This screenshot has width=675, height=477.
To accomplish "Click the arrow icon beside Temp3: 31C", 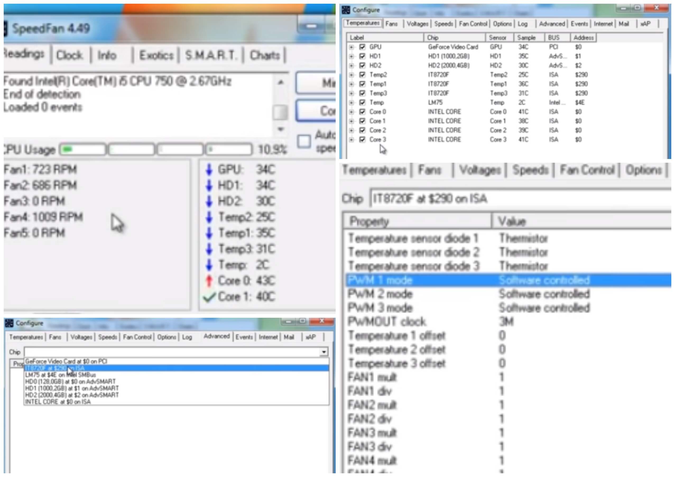I will 209,249.
